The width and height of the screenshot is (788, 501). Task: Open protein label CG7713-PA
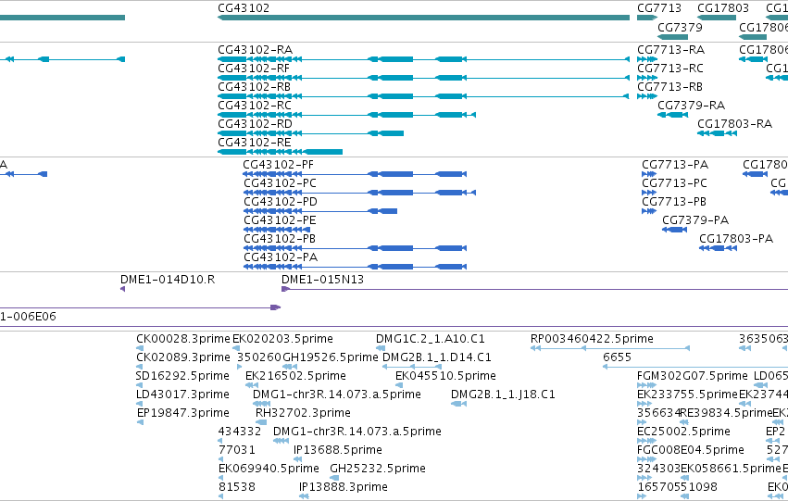tap(675, 165)
